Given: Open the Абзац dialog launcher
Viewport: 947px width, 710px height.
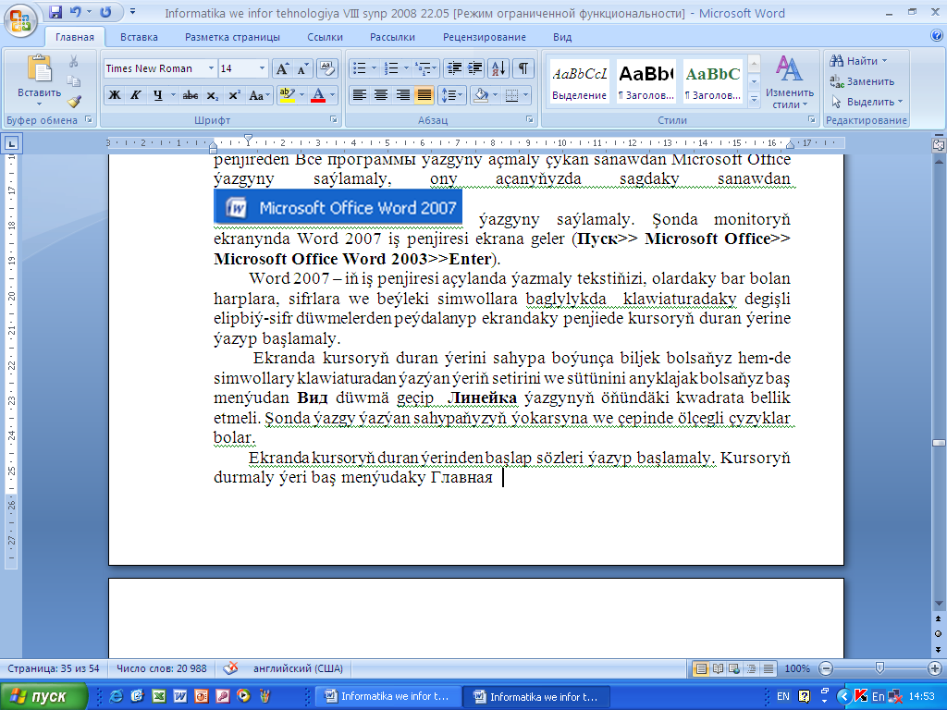Looking at the screenshot, I should tap(530, 119).
